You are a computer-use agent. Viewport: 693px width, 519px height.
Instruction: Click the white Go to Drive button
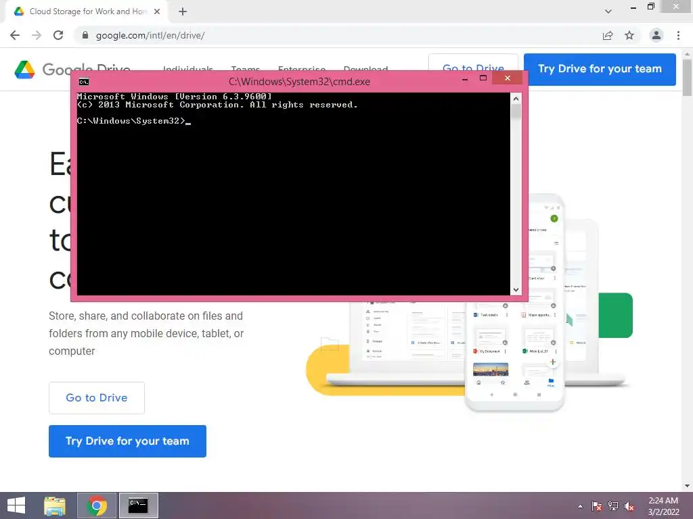tap(96, 397)
